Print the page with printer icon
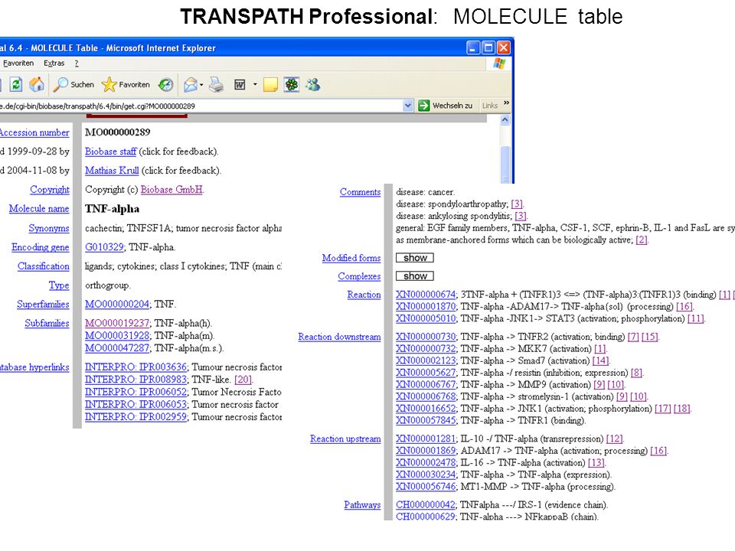This screenshot has height=551, width=735. (216, 85)
